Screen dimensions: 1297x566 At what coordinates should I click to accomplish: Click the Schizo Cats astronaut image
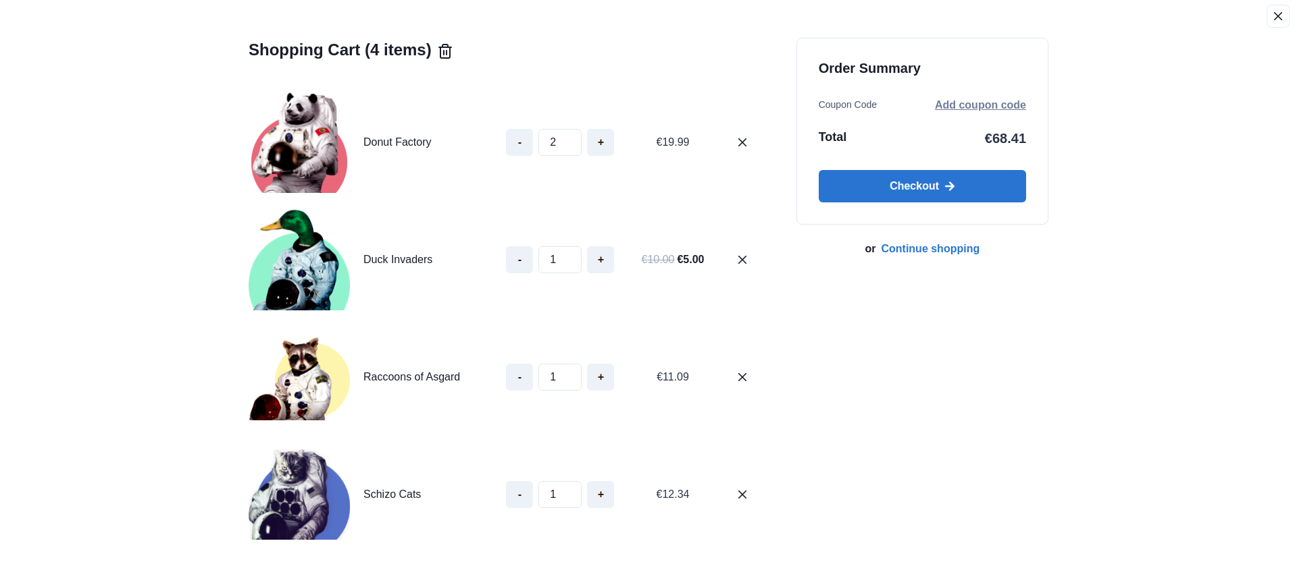[299, 494]
